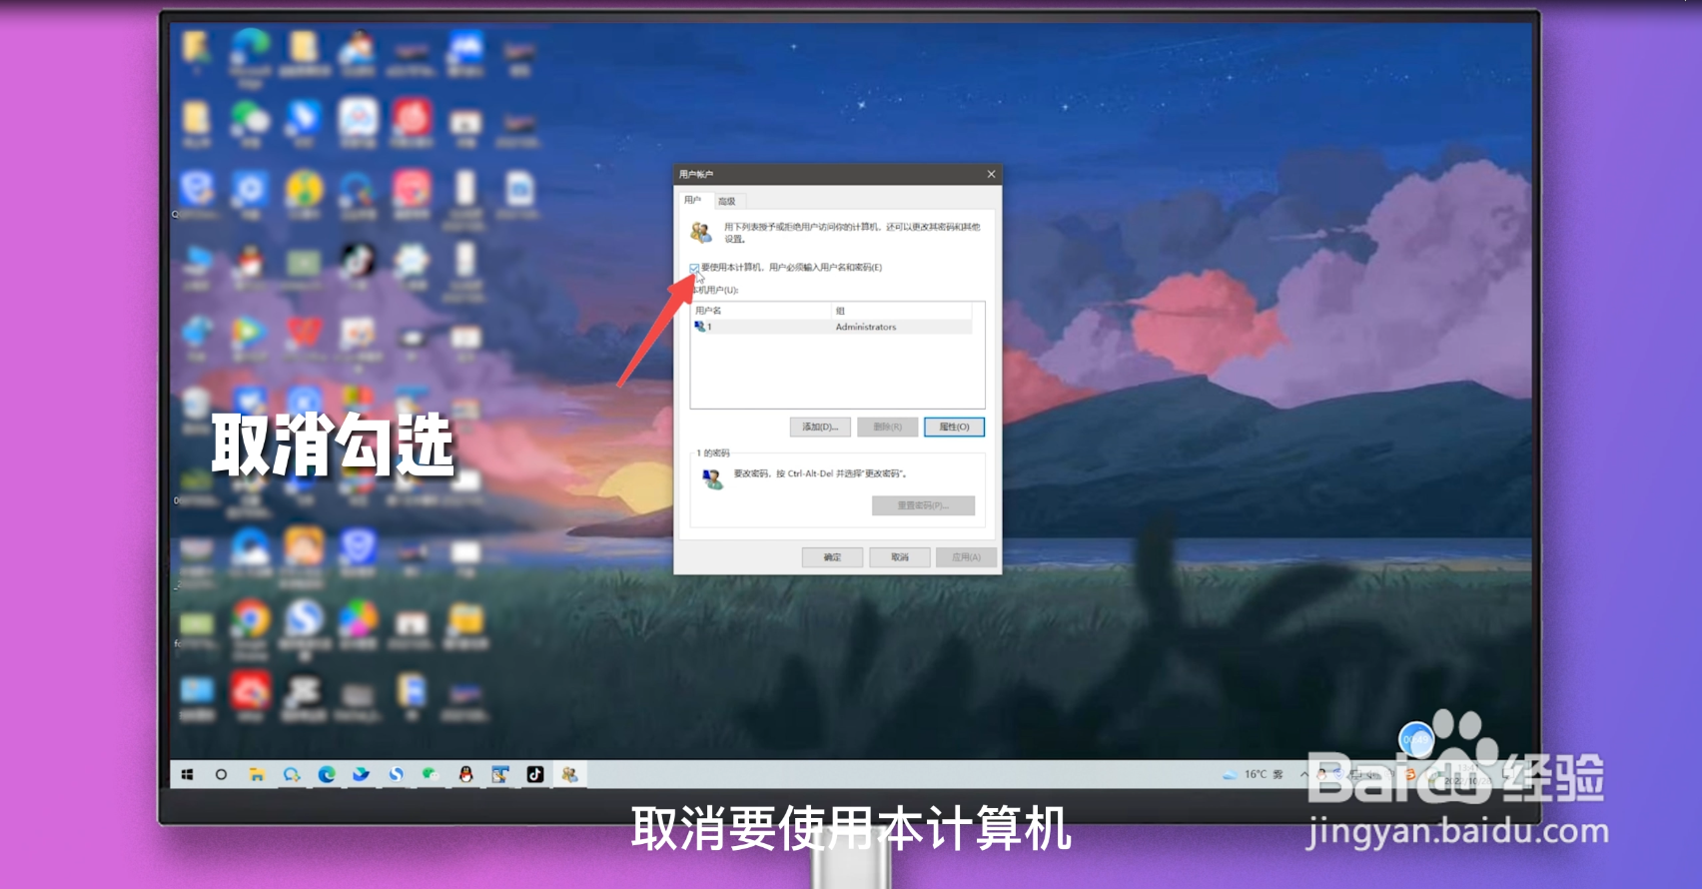Select the Douyin desktop icon
This screenshot has width=1702, height=889.
pyautogui.click(x=358, y=267)
